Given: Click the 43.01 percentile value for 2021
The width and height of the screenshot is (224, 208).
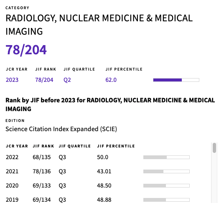Looking at the screenshot, I should [x=104, y=171].
